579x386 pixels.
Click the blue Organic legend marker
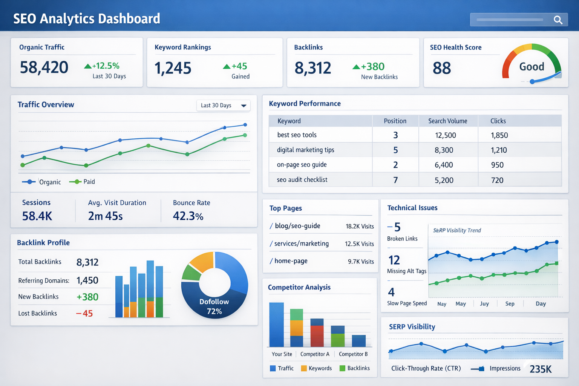[x=29, y=182]
